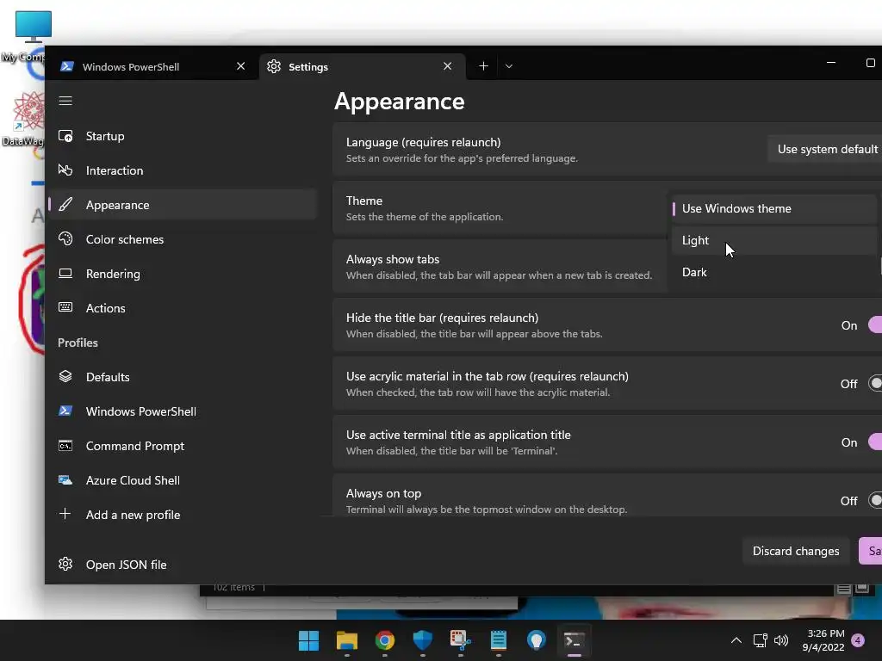Open the Language dropdown
Viewport: 882px width, 661px height.
click(x=824, y=149)
